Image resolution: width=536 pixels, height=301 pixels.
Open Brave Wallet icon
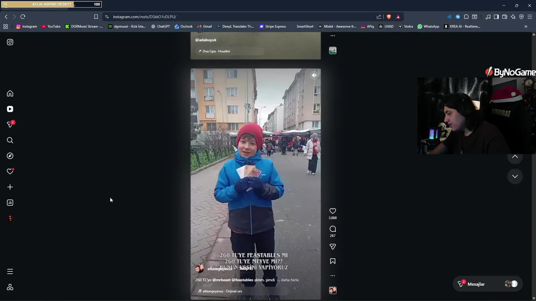click(505, 17)
